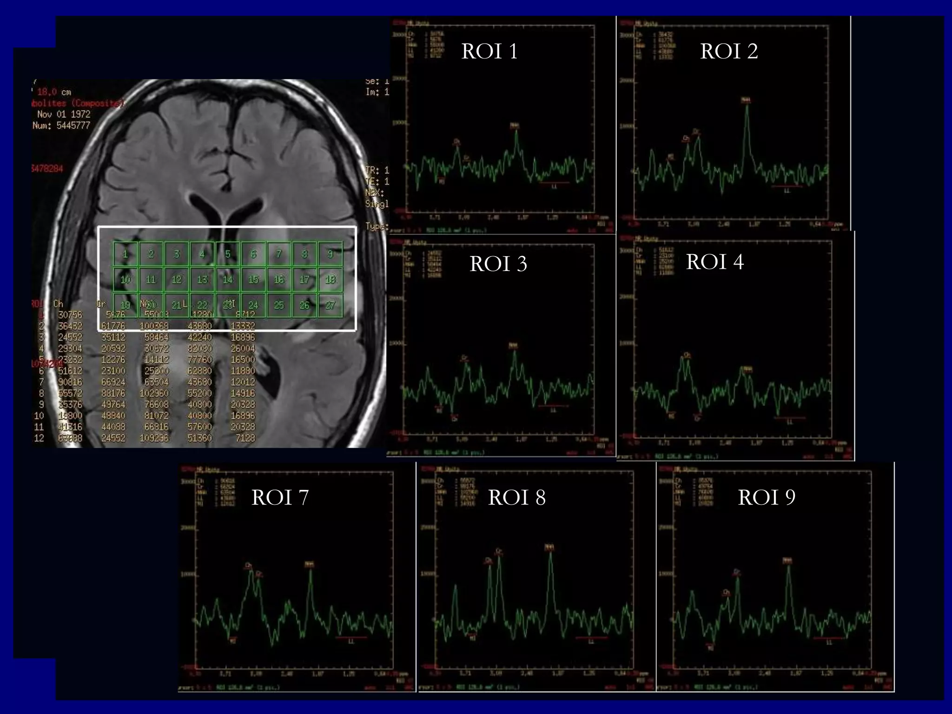Click voxel 18 in the spectroscopy grid
This screenshot has width=952, height=714.
(330, 279)
